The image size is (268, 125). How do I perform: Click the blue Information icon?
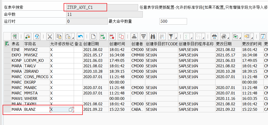tap(263, 36)
